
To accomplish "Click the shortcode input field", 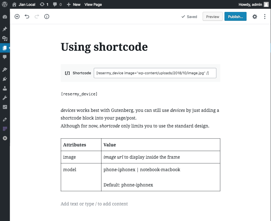I will pyautogui.click(x=155, y=73).
